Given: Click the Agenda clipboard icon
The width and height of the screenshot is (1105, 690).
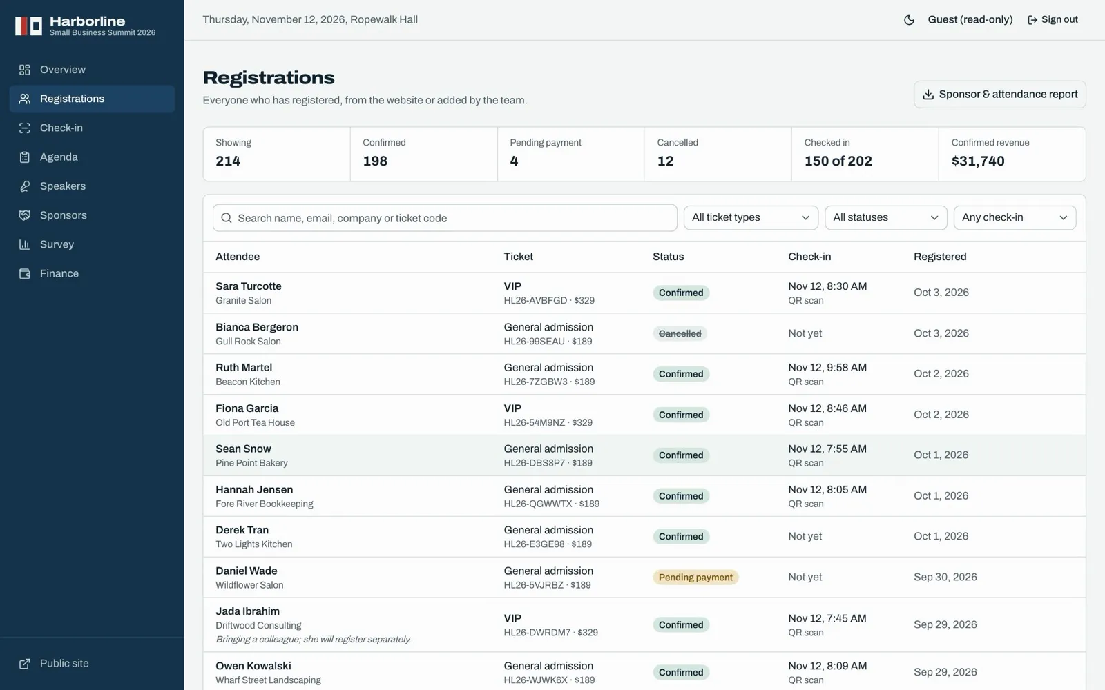Looking at the screenshot, I should [x=25, y=157].
